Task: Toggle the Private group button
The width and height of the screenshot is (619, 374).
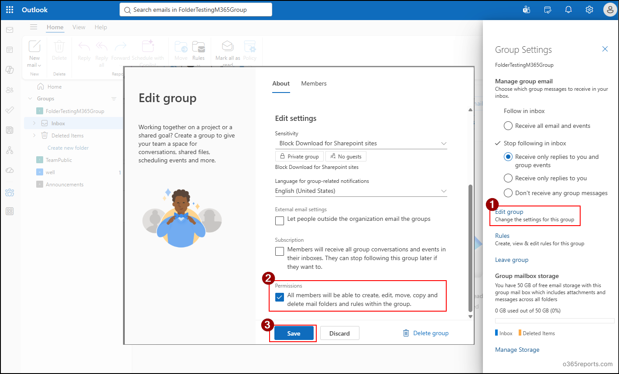Action: 299,156
